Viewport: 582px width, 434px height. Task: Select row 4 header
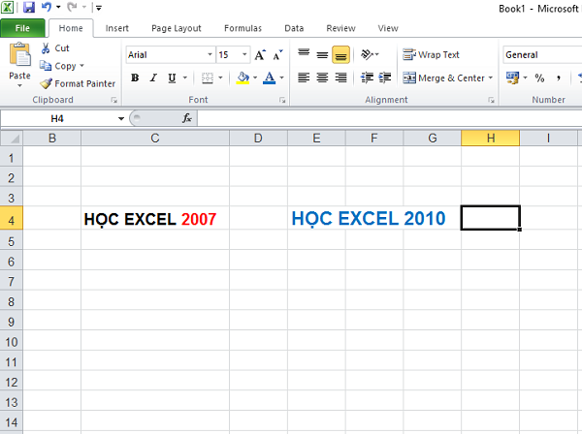coord(12,220)
